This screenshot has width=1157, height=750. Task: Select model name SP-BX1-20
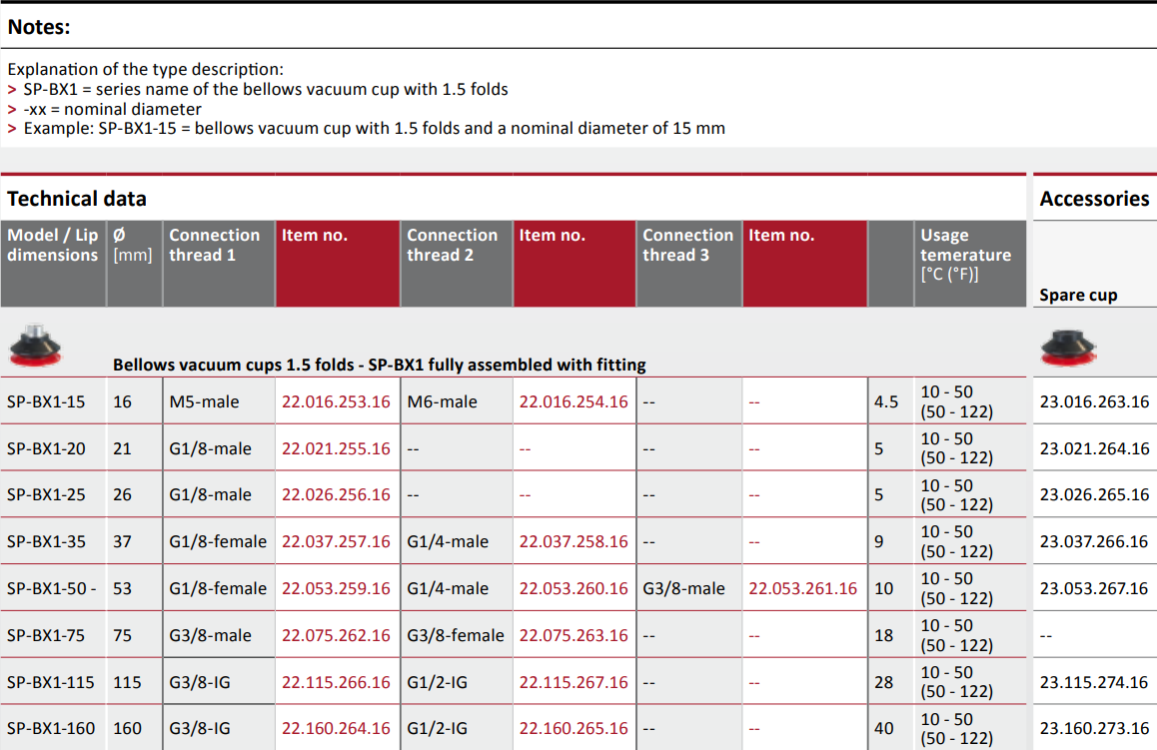click(x=46, y=448)
